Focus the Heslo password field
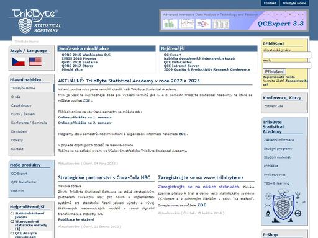 [287, 65]
